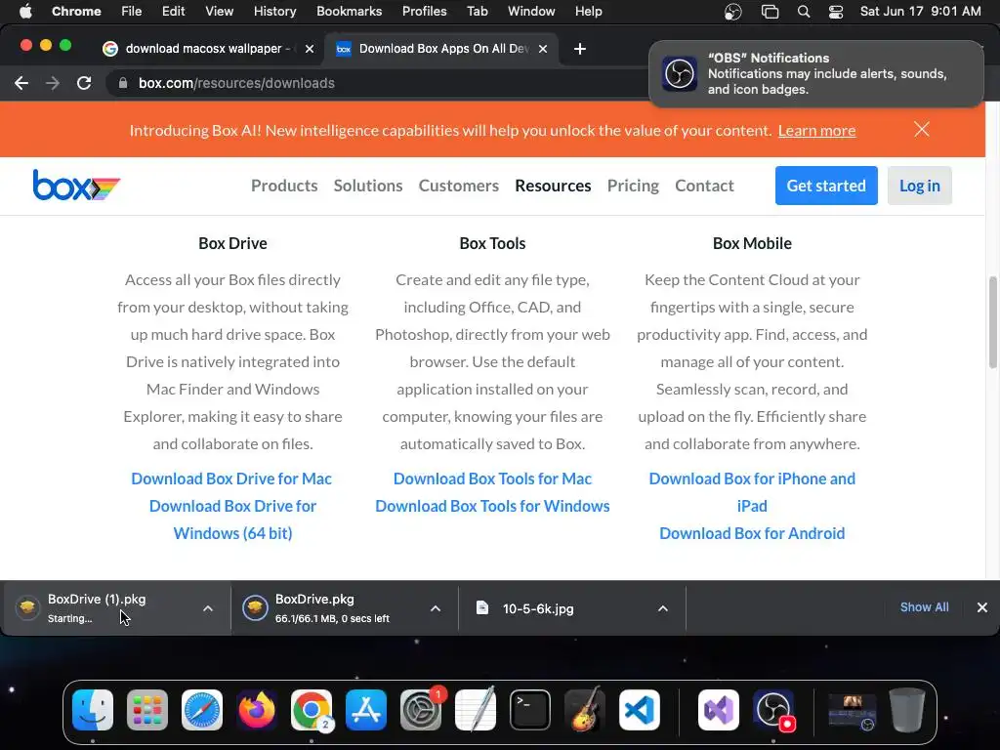This screenshot has width=1000, height=750.
Task: Click Download Box Tools for Windows
Action: pos(492,506)
